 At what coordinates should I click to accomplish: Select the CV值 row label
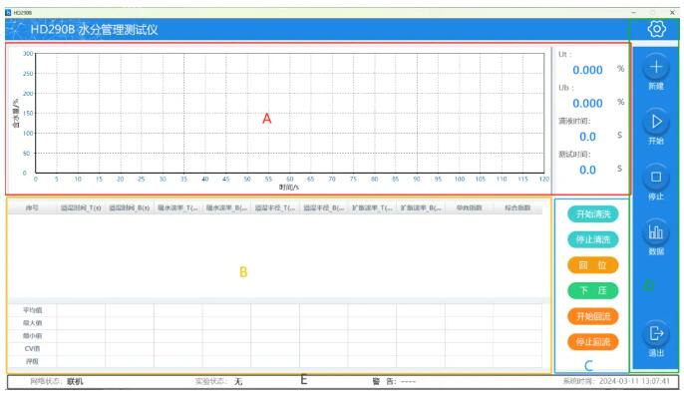(32, 348)
